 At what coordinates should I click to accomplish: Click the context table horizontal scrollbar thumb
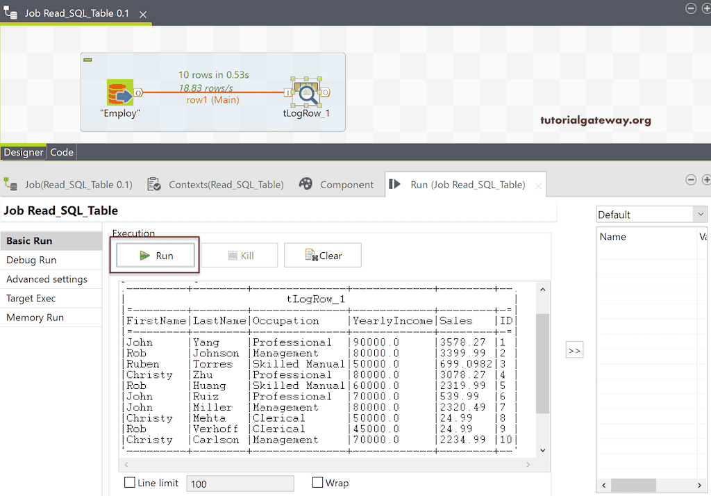(x=633, y=485)
